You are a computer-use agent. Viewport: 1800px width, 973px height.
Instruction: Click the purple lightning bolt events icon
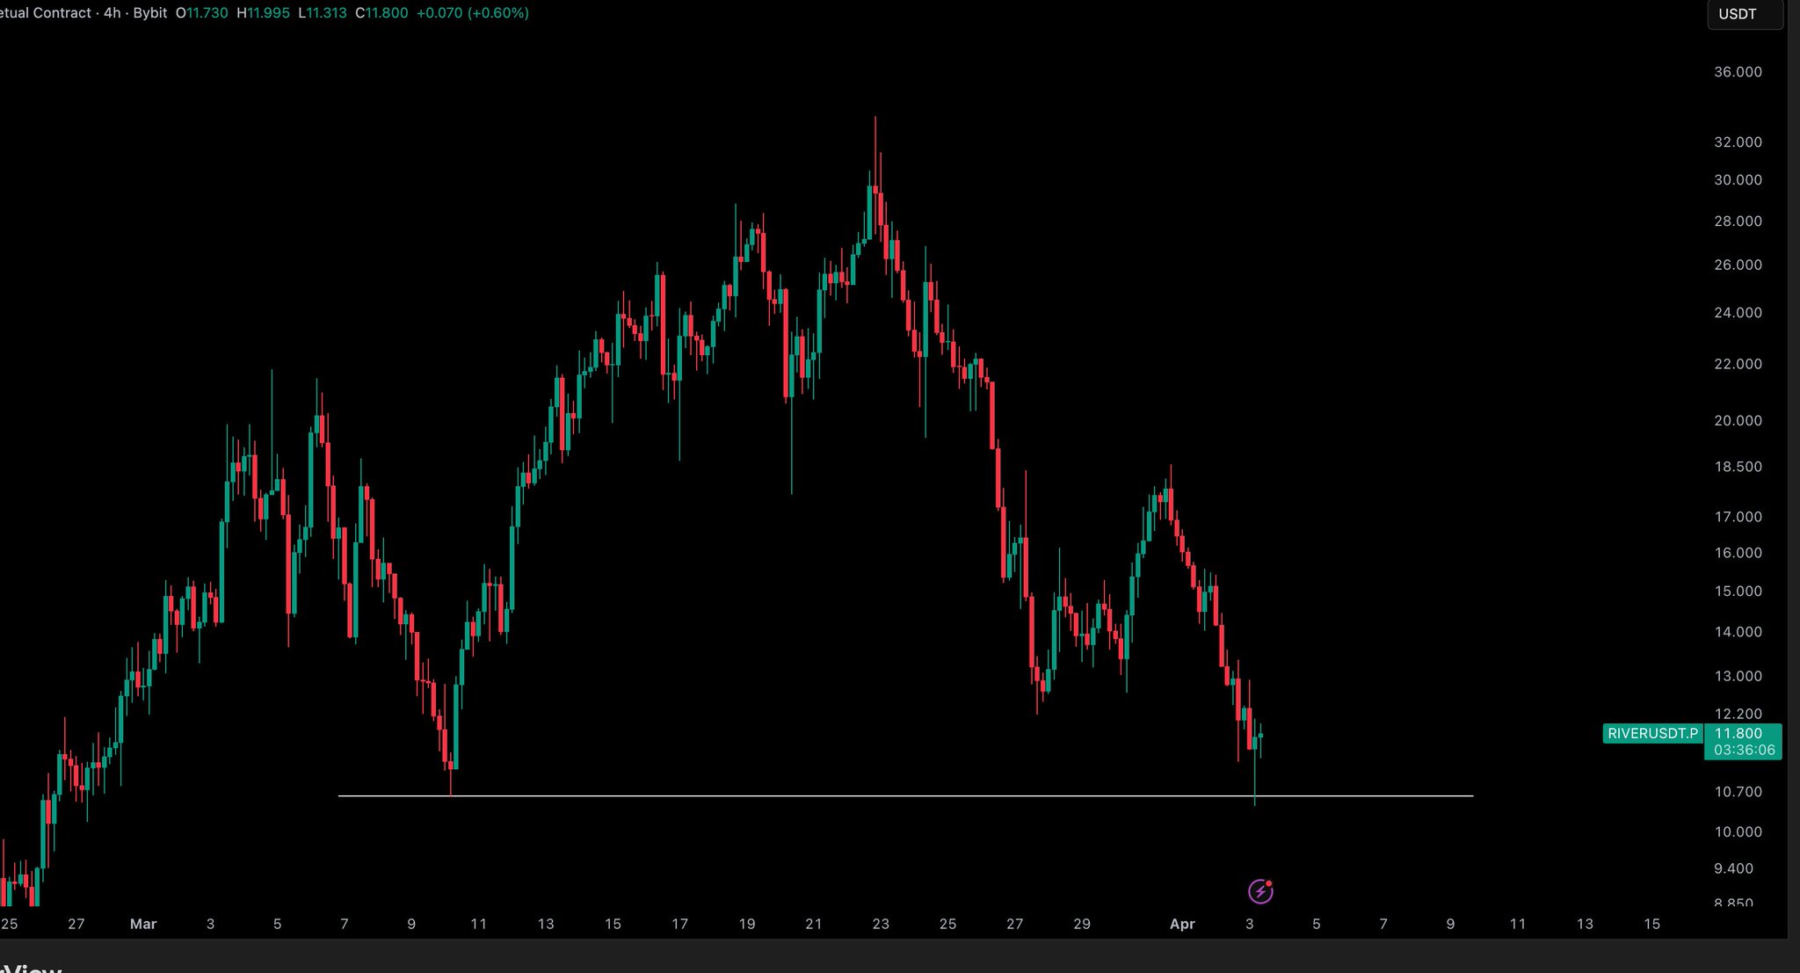tap(1260, 891)
